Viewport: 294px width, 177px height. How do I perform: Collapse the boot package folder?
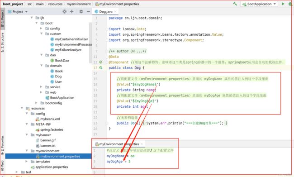pos(37,23)
